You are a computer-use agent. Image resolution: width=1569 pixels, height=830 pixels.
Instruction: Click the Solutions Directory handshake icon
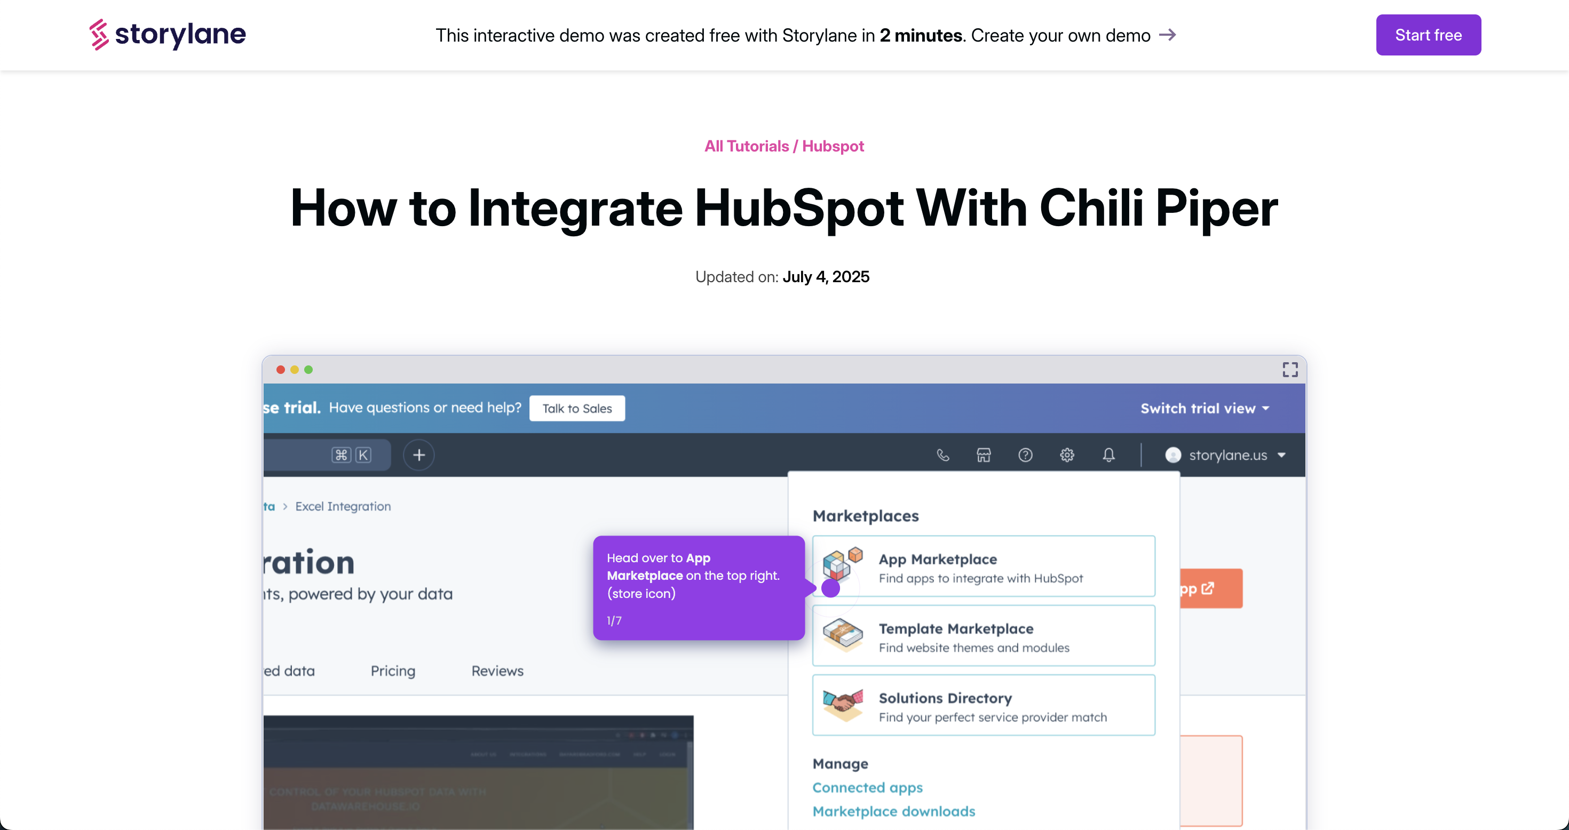[842, 705]
